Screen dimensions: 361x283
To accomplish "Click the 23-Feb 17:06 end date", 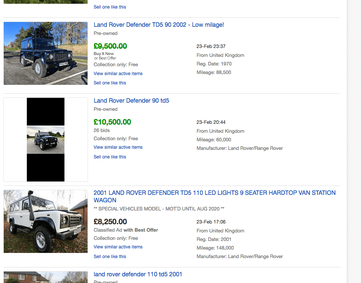I will coord(211,222).
